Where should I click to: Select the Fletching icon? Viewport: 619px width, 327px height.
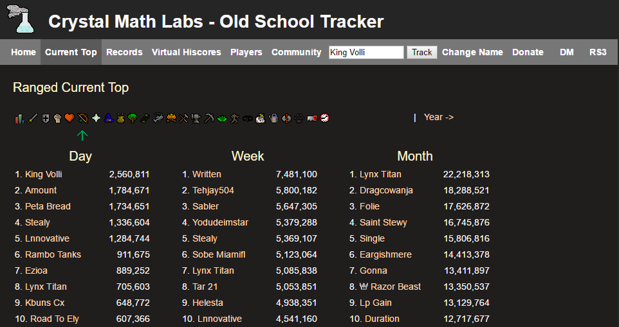(x=145, y=118)
